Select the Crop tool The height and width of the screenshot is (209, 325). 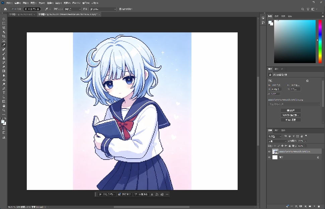(x=4, y=36)
